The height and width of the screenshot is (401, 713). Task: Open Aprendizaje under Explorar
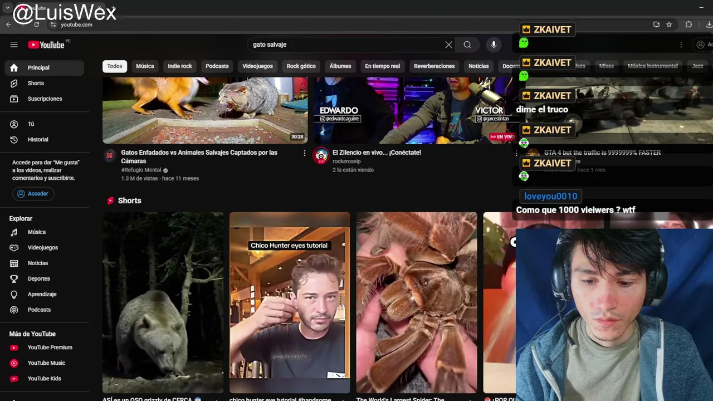(45, 295)
